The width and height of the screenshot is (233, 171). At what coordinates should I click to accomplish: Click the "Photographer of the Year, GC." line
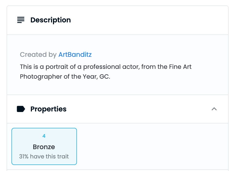65,76
